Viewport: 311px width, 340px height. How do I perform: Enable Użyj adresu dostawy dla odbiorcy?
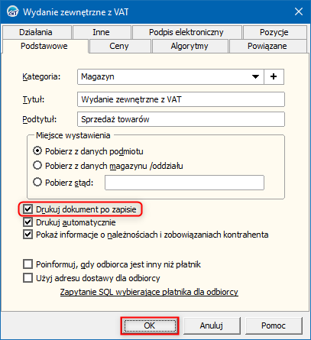click(x=28, y=278)
